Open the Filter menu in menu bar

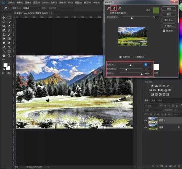62,3
